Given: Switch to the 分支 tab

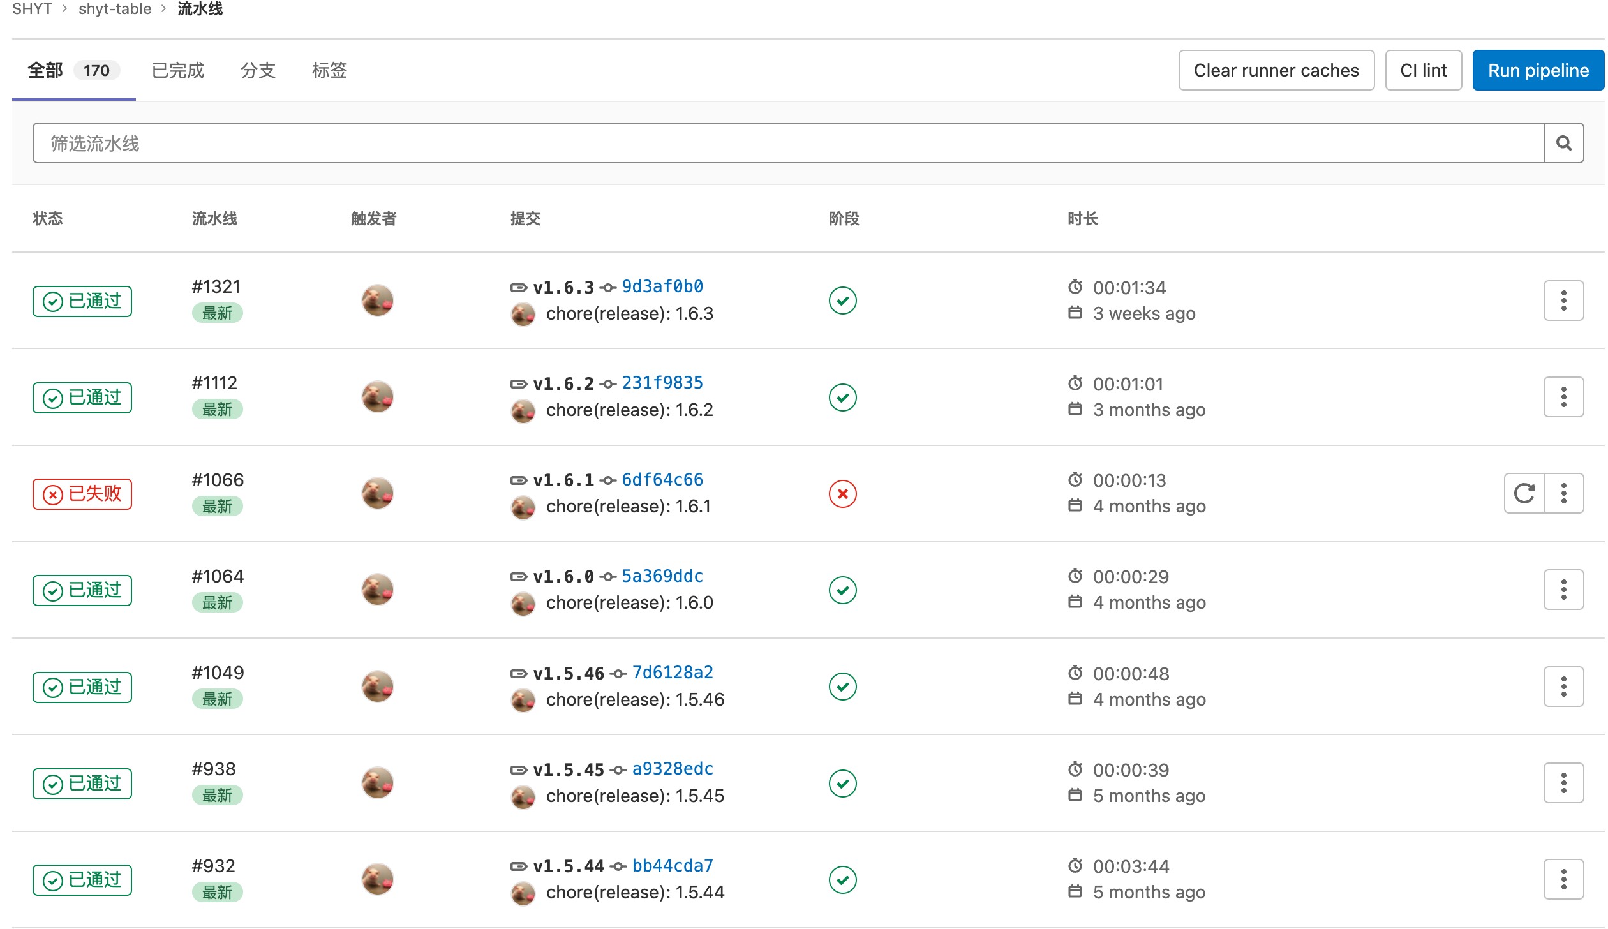Looking at the screenshot, I should pyautogui.click(x=258, y=70).
